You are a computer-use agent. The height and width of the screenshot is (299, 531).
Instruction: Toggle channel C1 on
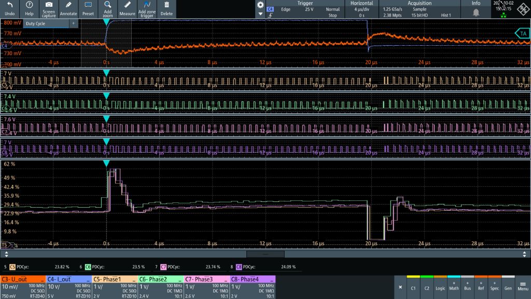[x=413, y=284]
